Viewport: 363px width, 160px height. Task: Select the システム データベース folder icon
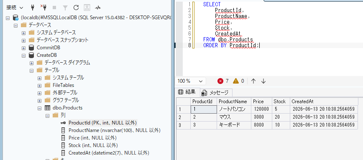click(31, 33)
